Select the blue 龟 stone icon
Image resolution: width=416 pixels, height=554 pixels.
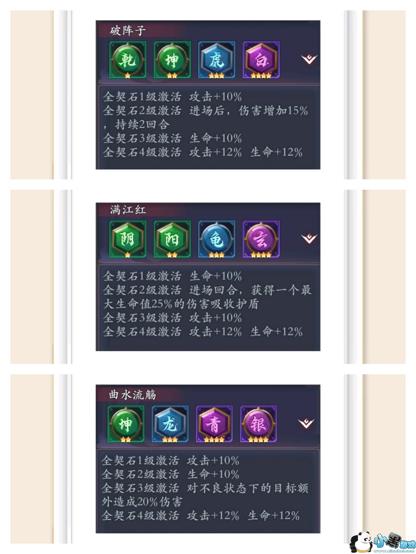click(x=216, y=239)
